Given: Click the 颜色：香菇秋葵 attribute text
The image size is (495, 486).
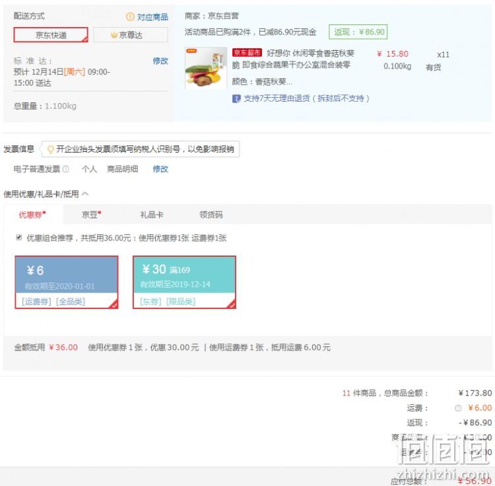Looking at the screenshot, I should click(262, 82).
